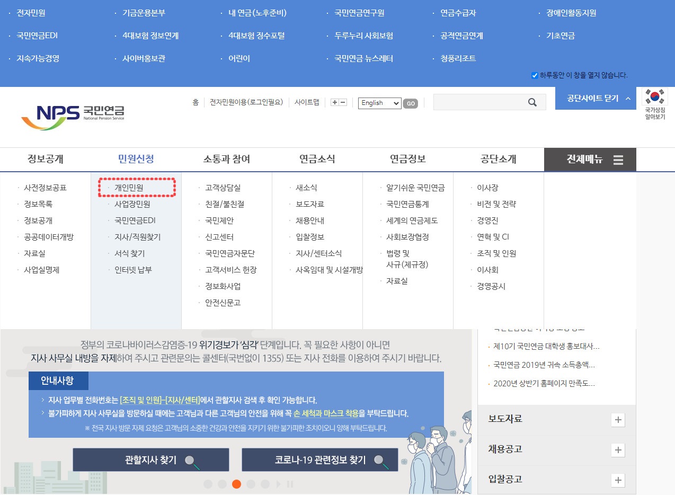The height and width of the screenshot is (495, 675).
Task: Click the search magnifier icon
Action: point(532,102)
